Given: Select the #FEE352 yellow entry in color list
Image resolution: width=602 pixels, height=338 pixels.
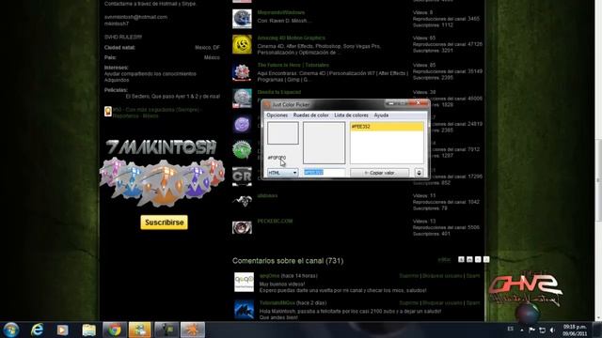Looking at the screenshot, I should coord(387,127).
